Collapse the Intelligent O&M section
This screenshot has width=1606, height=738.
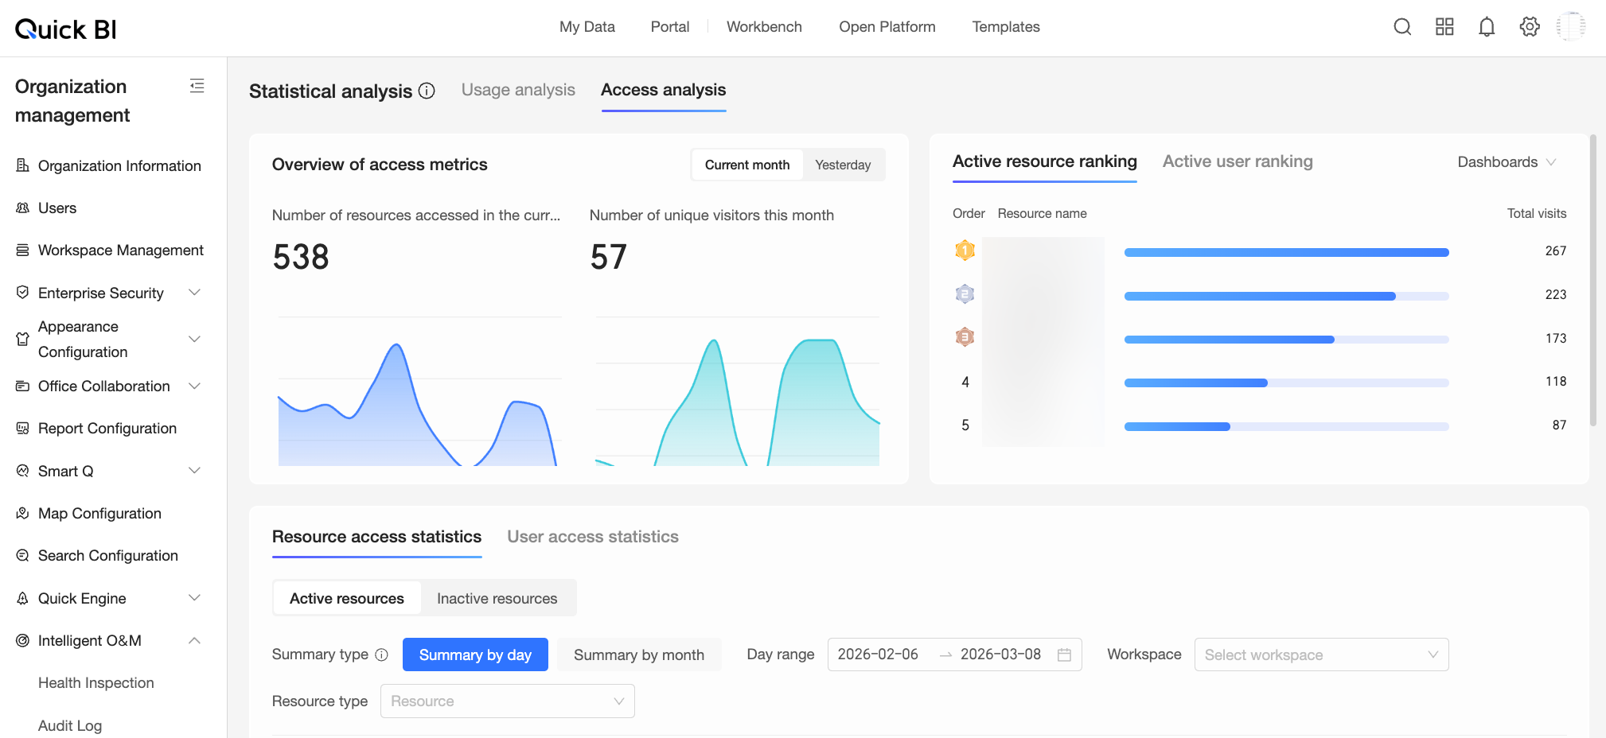[x=194, y=640]
